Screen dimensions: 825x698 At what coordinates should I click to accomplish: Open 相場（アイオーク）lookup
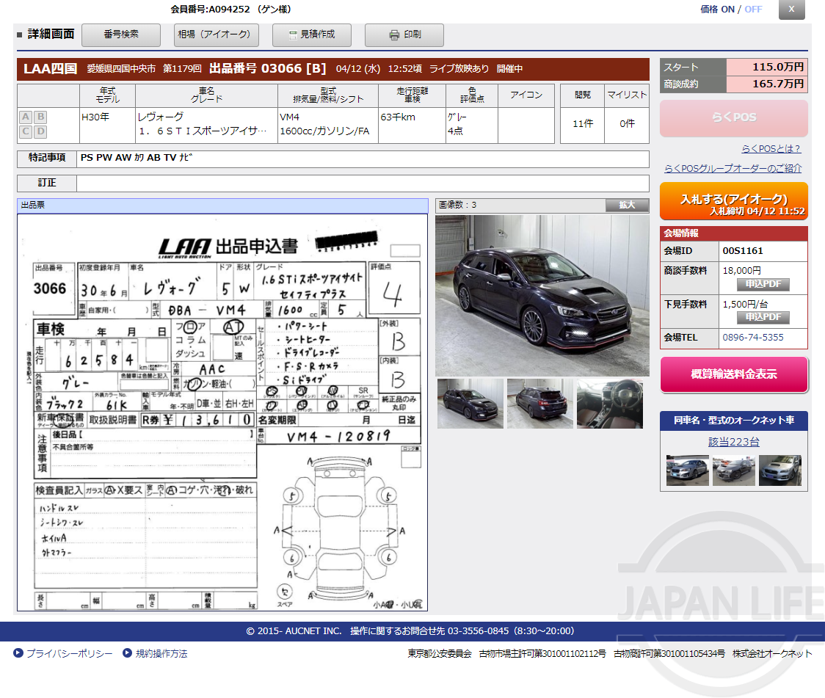tap(216, 34)
